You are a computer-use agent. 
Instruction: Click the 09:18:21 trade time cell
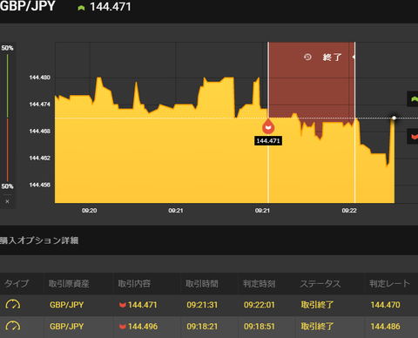pos(202,327)
